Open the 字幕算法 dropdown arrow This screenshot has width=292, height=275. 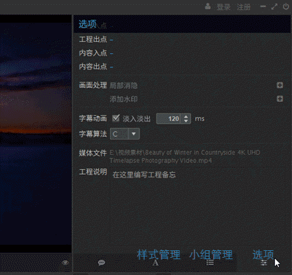pyautogui.click(x=134, y=134)
